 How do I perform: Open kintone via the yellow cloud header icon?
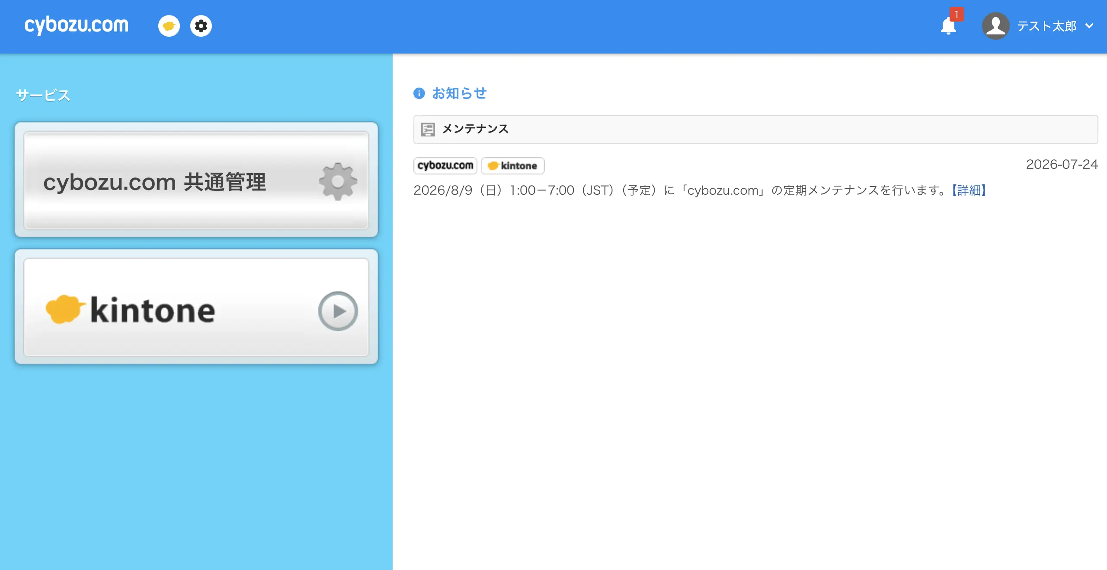click(169, 26)
